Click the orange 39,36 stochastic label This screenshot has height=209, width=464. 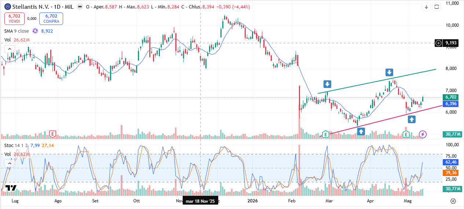click(450, 172)
